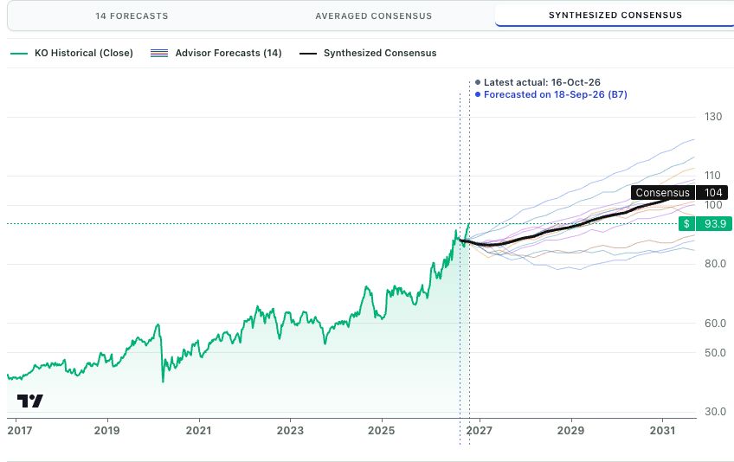The height and width of the screenshot is (462, 734).
Task: Click the 130 price axis value
Action: tap(713, 117)
